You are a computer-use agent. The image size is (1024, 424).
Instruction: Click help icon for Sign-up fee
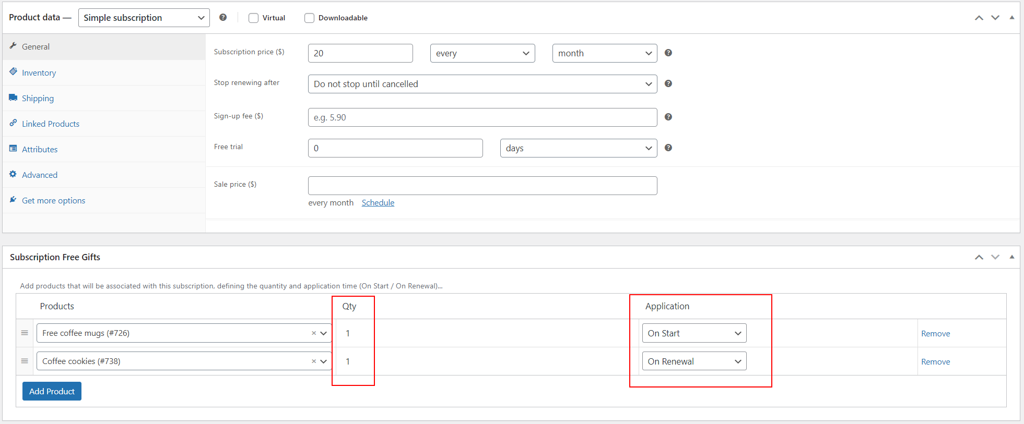668,117
